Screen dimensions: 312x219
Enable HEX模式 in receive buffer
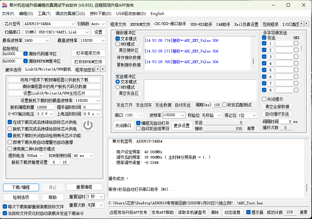pyautogui.click(x=118, y=44)
